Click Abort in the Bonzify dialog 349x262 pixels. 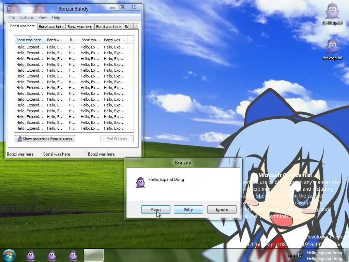click(155, 209)
